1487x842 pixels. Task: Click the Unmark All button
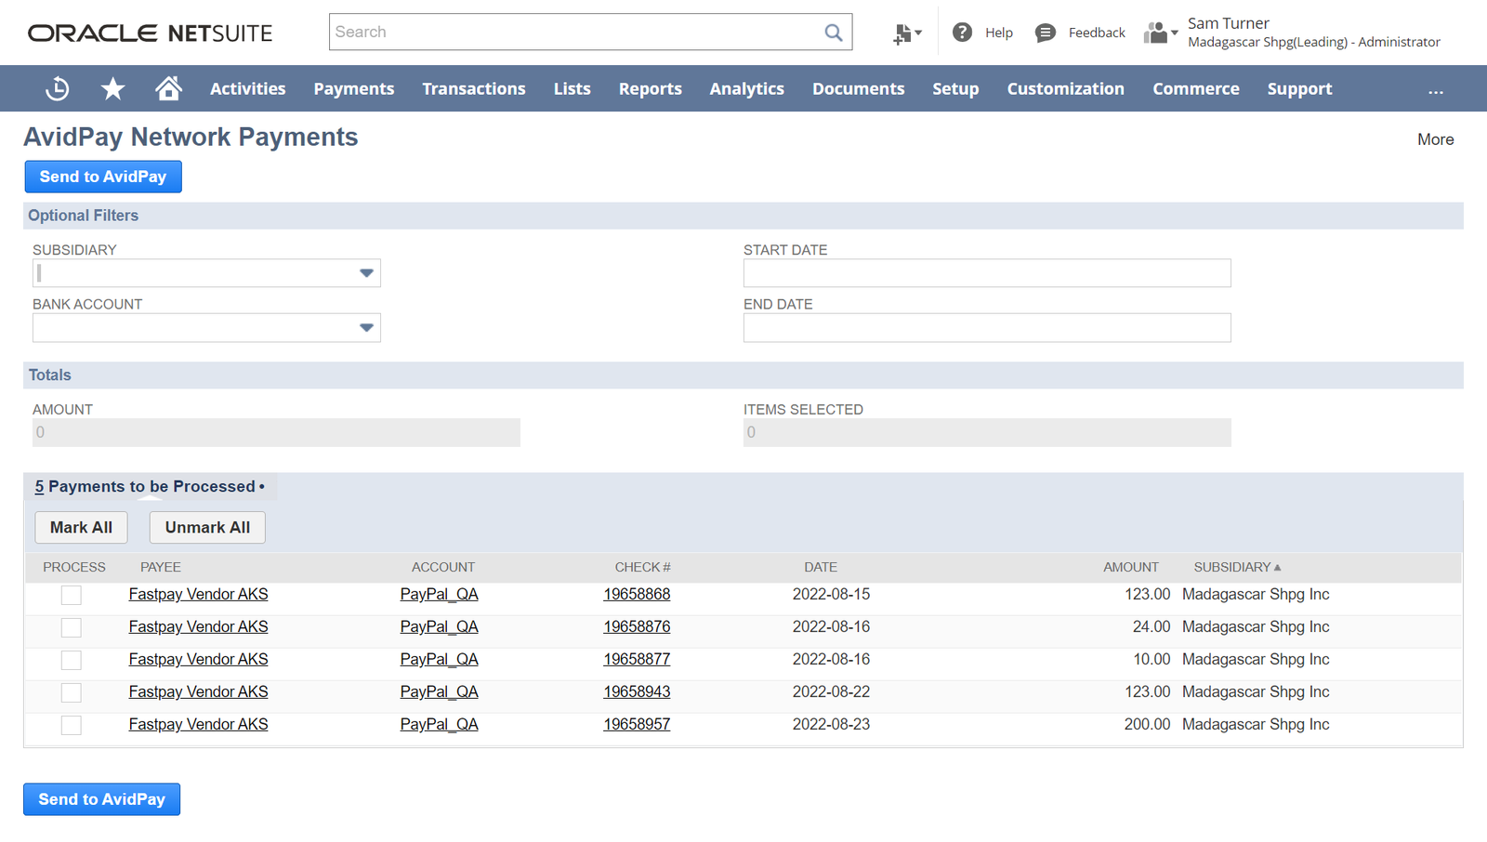click(x=207, y=527)
